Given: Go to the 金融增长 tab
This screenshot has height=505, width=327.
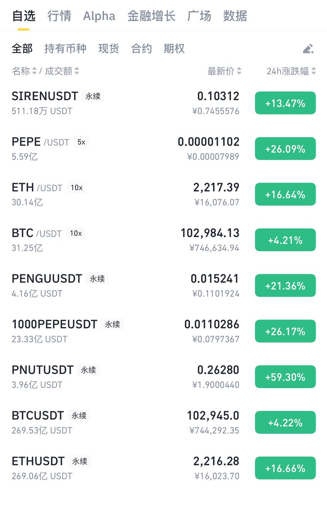Looking at the screenshot, I should click(152, 16).
